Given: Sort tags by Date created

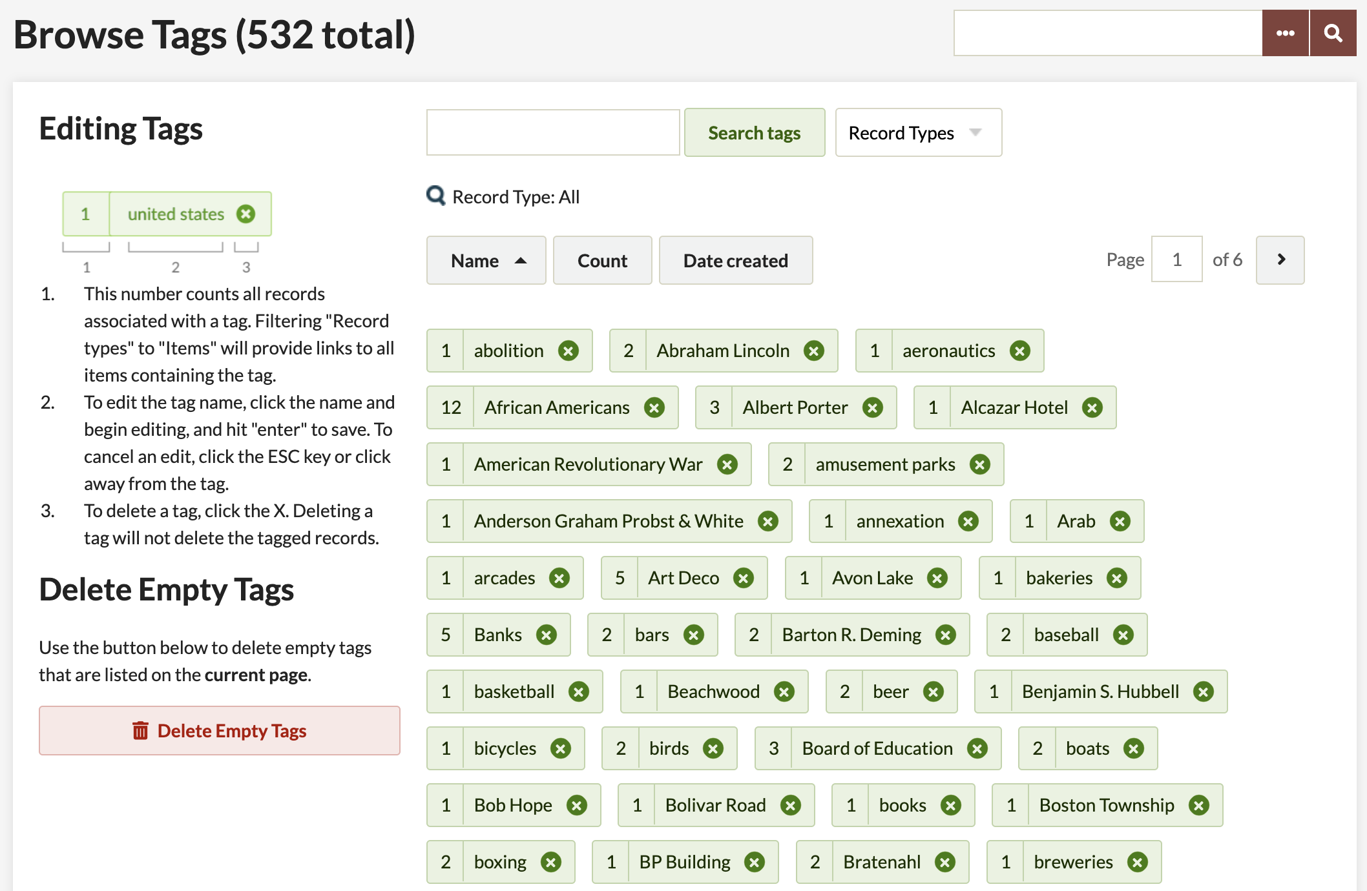Looking at the screenshot, I should [736, 260].
